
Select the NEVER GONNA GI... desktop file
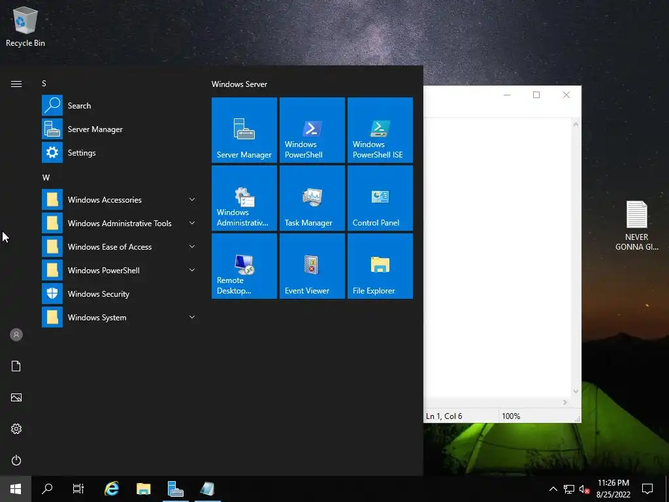(x=636, y=226)
